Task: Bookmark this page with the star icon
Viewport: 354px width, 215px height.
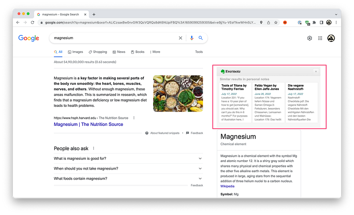Action: (276, 23)
